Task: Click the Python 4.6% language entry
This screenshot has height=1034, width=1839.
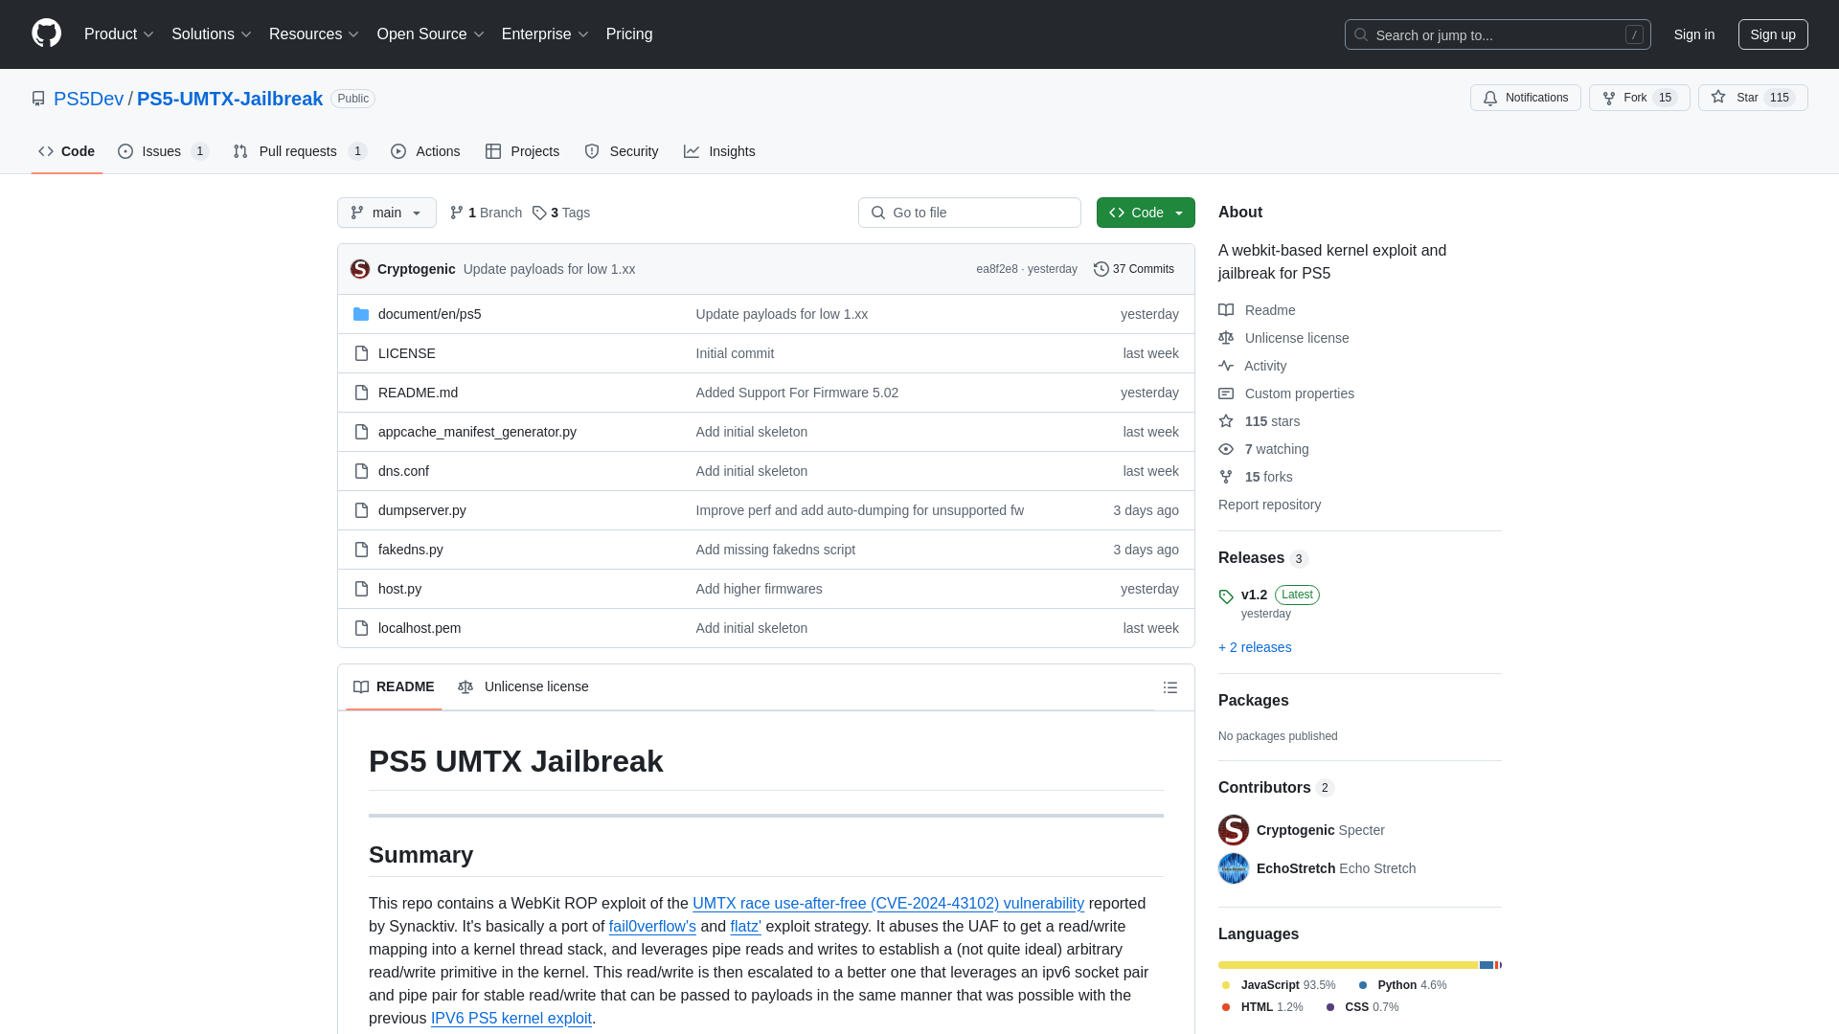Action: pyautogui.click(x=1403, y=984)
